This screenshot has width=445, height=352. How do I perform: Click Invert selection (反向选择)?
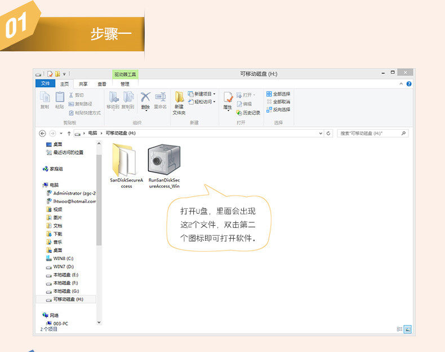pos(278,109)
